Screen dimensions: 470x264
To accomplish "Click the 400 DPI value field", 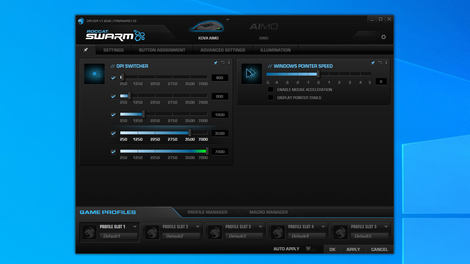I will click(220, 78).
